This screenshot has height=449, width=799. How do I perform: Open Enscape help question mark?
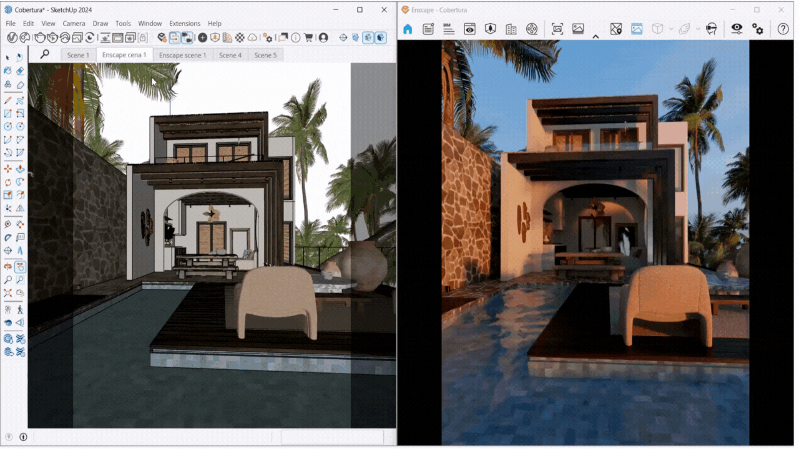783,29
